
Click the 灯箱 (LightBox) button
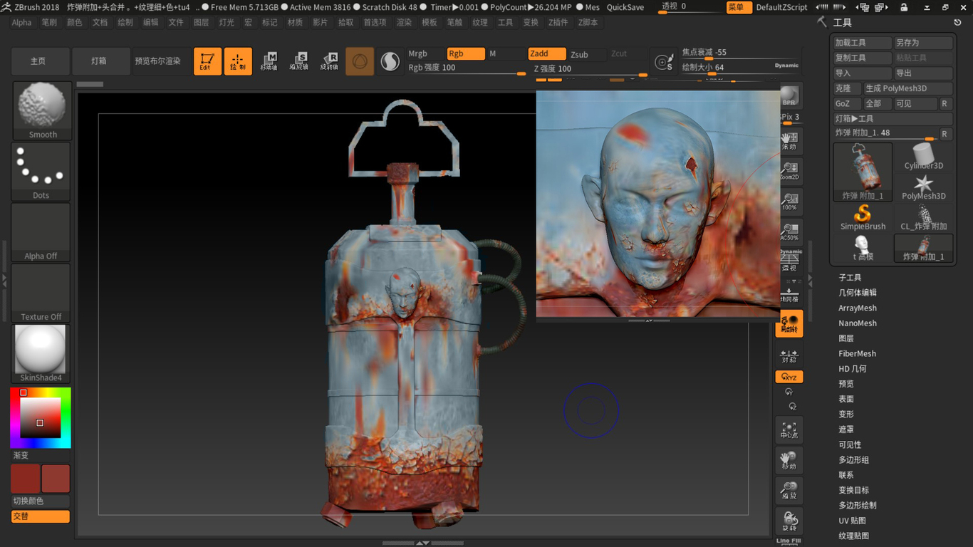(x=100, y=61)
